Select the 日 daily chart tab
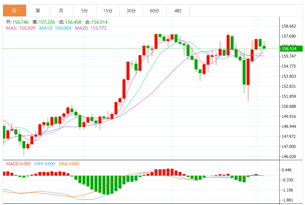The image size is (305, 205). click(x=14, y=11)
